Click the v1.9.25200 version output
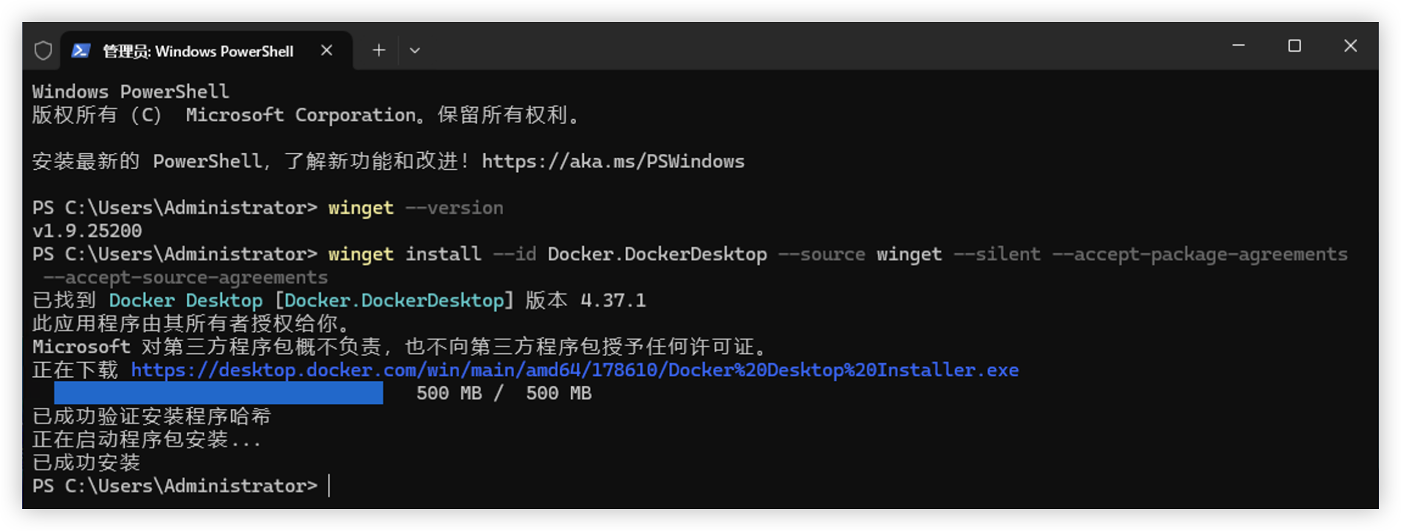This screenshot has height=531, width=1401. coord(87,231)
